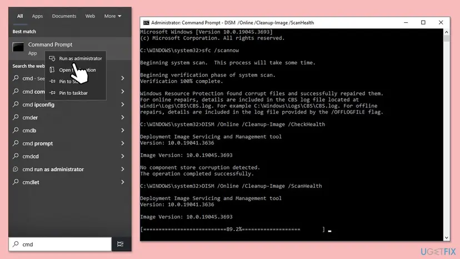Choose Run as administrator from context menu

[x=76, y=58]
